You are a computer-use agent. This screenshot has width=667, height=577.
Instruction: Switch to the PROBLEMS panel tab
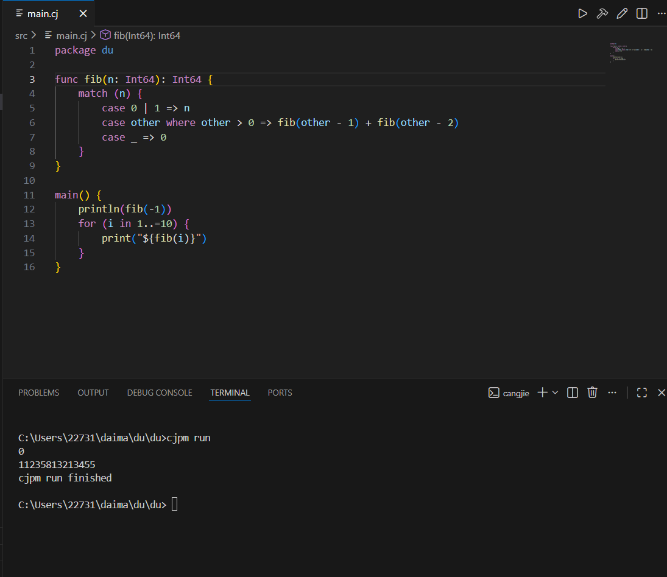click(x=39, y=393)
